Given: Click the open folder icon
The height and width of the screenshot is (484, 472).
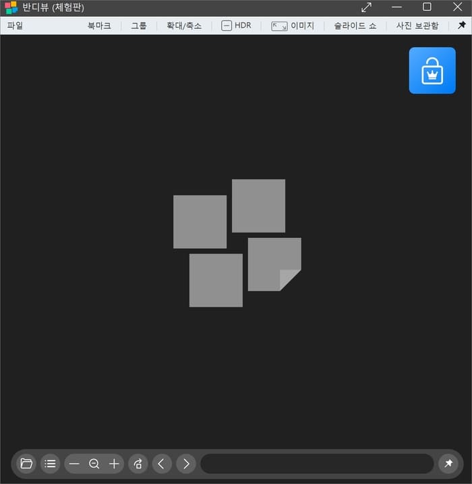Looking at the screenshot, I should click(x=26, y=464).
